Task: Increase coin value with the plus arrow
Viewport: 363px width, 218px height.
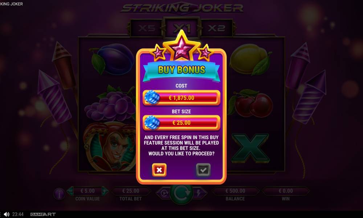Action: click(x=105, y=191)
